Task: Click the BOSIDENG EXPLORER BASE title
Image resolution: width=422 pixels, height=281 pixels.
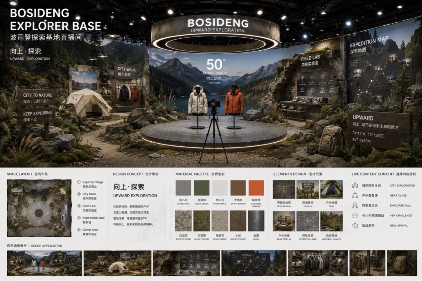Action: pyautogui.click(x=56, y=20)
